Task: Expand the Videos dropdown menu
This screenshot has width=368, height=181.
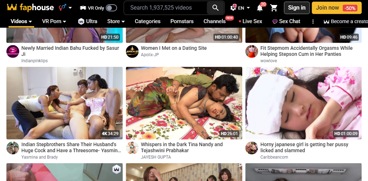Action: (21, 21)
